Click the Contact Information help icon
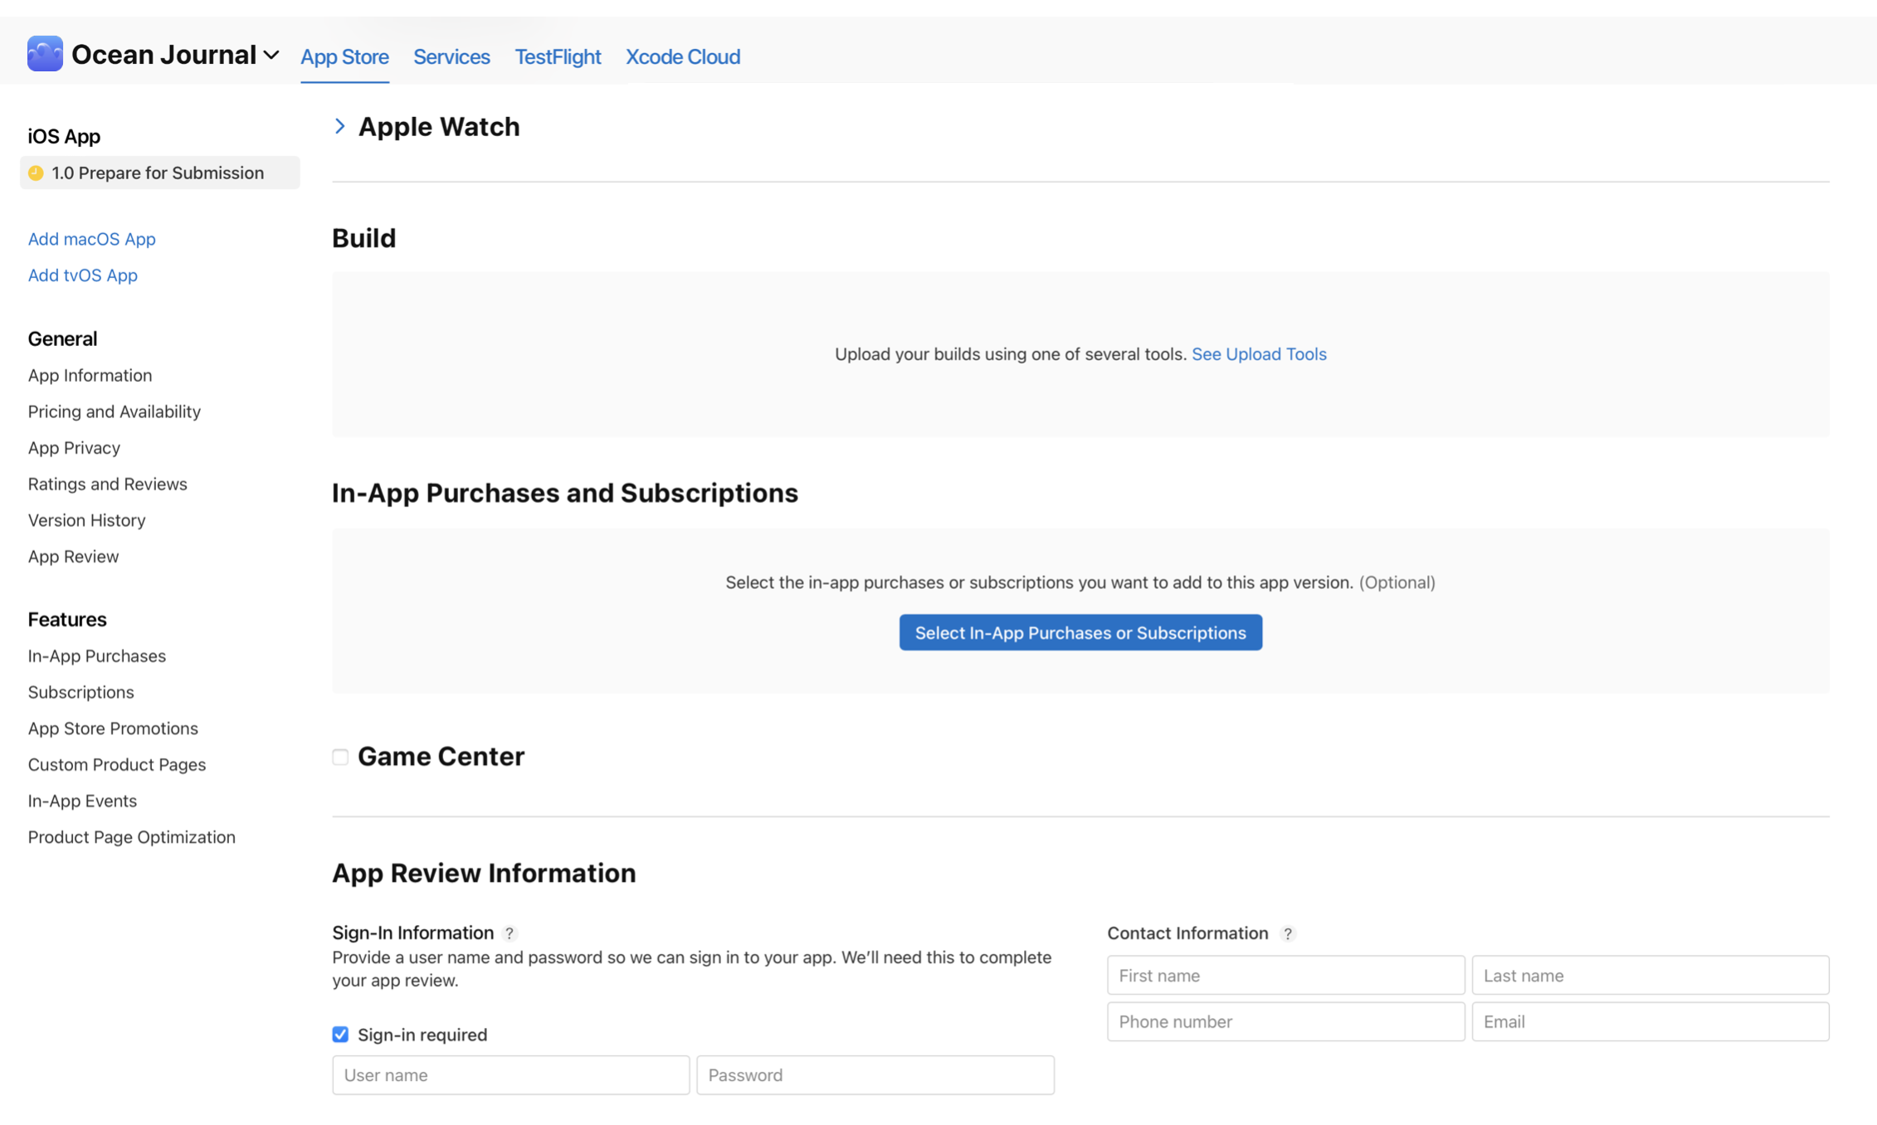Image resolution: width=1877 pixels, height=1125 pixels. click(1288, 933)
